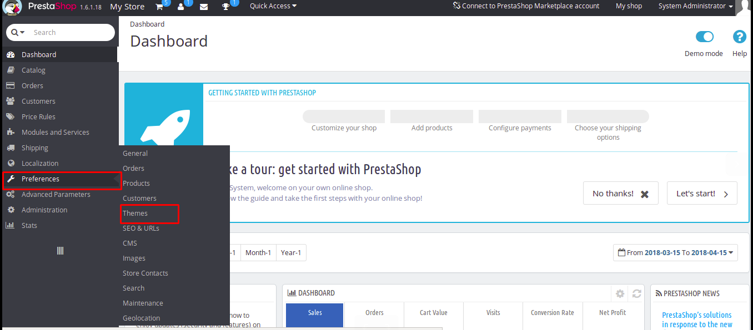Screen dimensions: 753x330
Task: Open Geolocation preferences
Action: 141,318
